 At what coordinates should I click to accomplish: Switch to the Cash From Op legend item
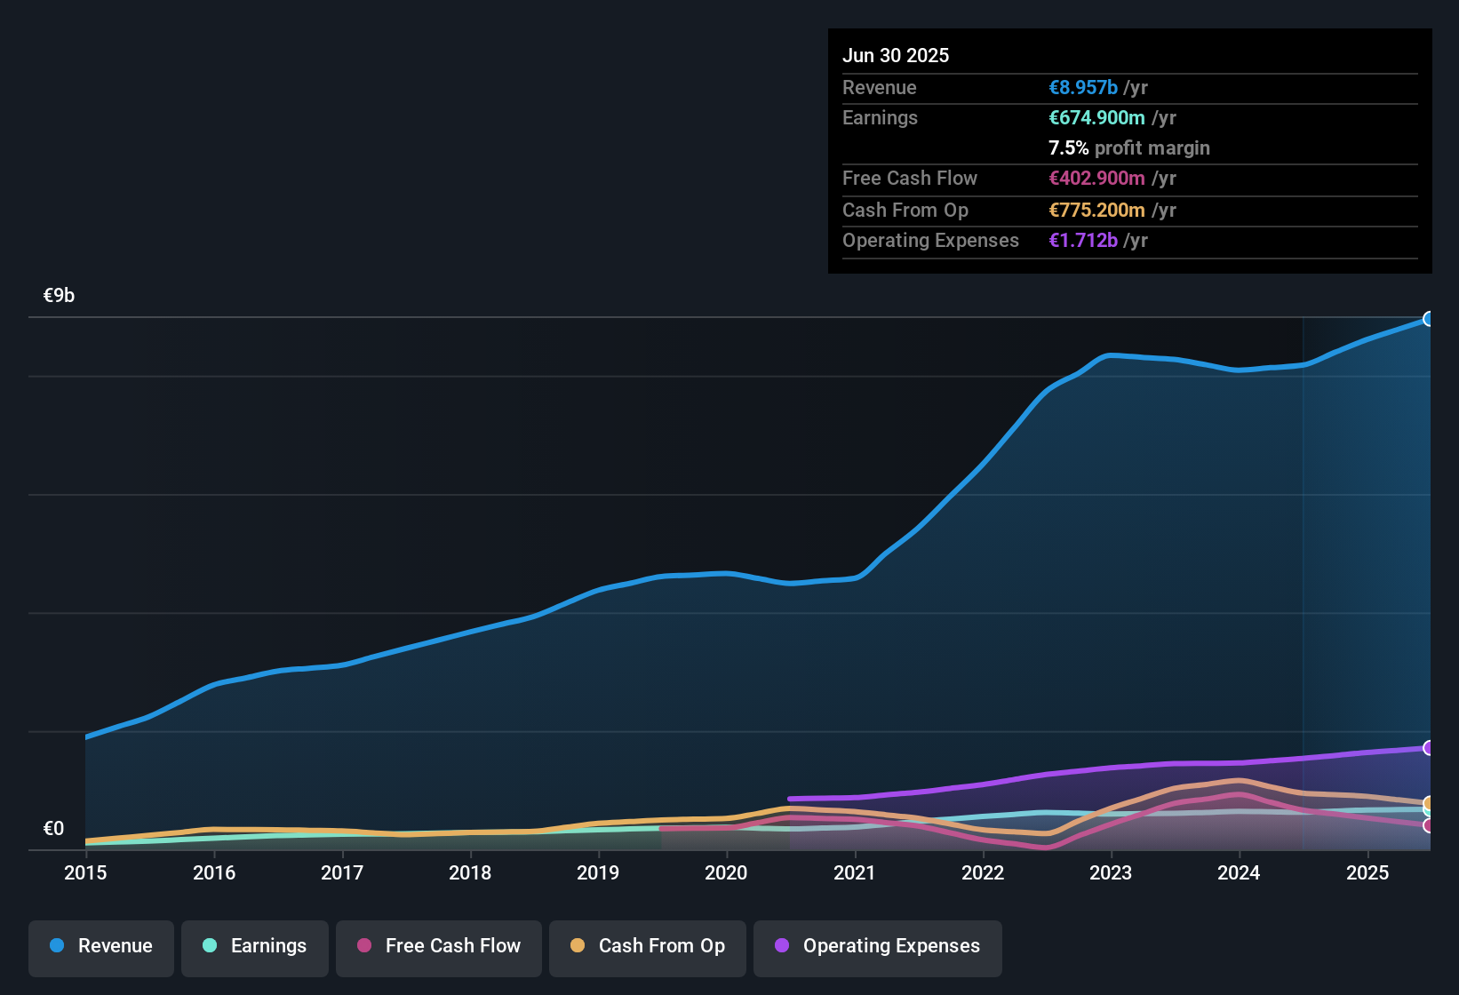[647, 946]
